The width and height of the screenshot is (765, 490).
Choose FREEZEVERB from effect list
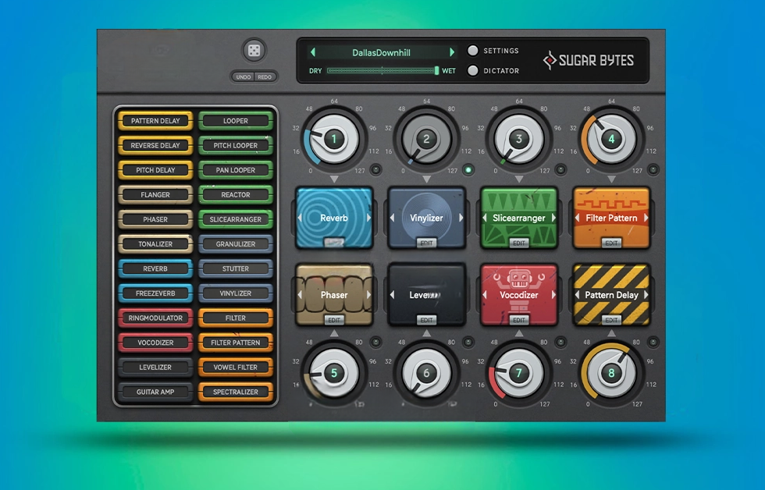click(x=155, y=293)
